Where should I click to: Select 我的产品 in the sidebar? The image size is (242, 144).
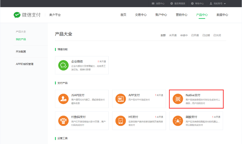pos(21,39)
